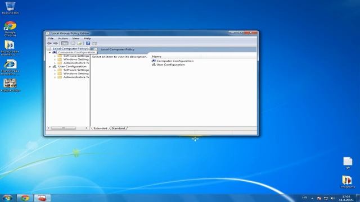This screenshot has width=360, height=202.
Task: Expand Software Settings under User Configuration
Action: coord(55,70)
